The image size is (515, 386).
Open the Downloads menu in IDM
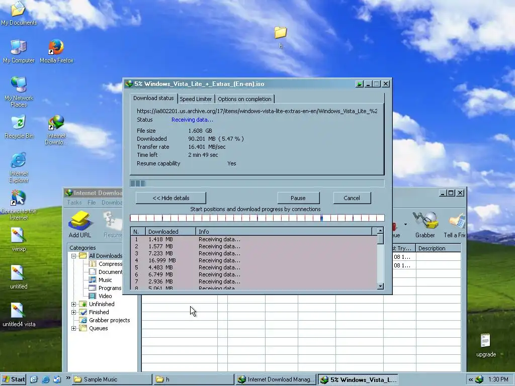tap(112, 203)
